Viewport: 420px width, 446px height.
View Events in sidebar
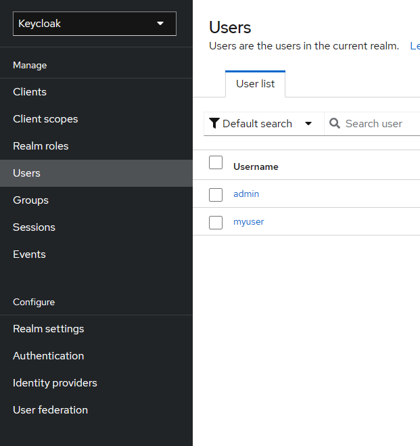(x=29, y=254)
